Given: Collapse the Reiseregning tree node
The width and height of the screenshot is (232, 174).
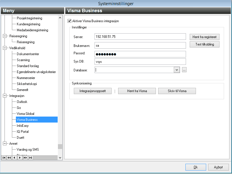Looking at the screenshot, I should point(5,36).
